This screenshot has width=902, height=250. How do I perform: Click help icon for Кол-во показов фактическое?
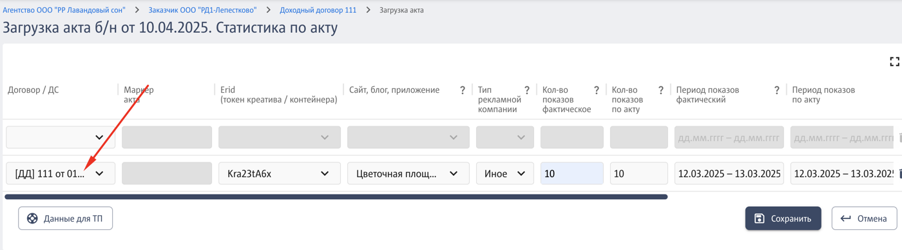pyautogui.click(x=596, y=90)
